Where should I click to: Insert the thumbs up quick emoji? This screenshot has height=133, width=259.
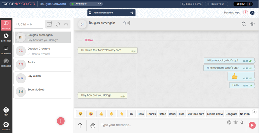pos(101,114)
